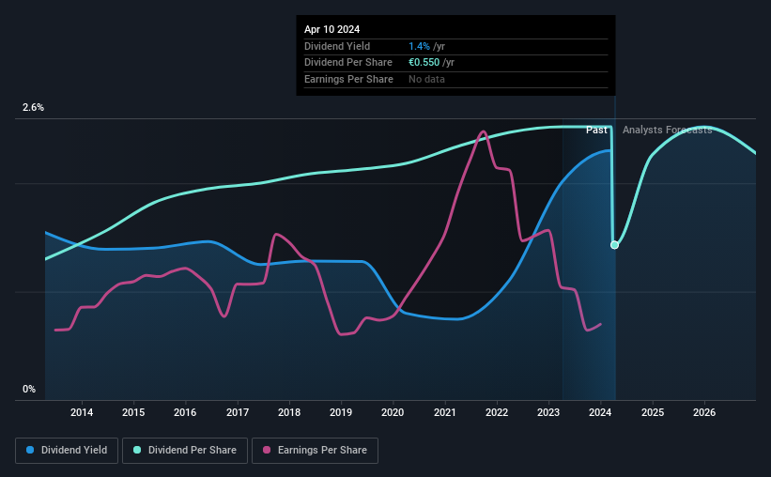
Task: Click the 2023 x-axis label
Action: pyautogui.click(x=548, y=412)
